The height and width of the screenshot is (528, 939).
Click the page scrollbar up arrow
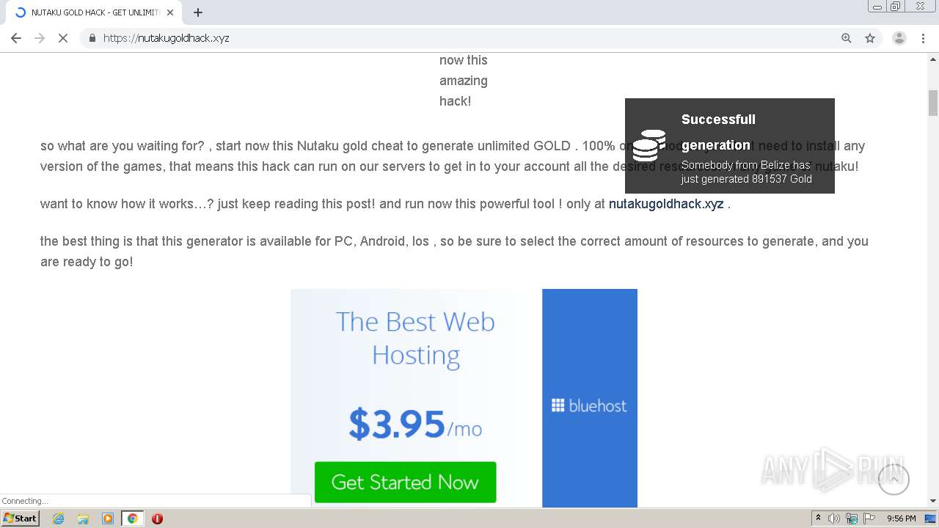[x=933, y=60]
